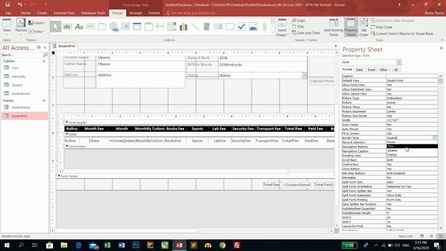Switch to the Data tab of Property Sheet

360,70
